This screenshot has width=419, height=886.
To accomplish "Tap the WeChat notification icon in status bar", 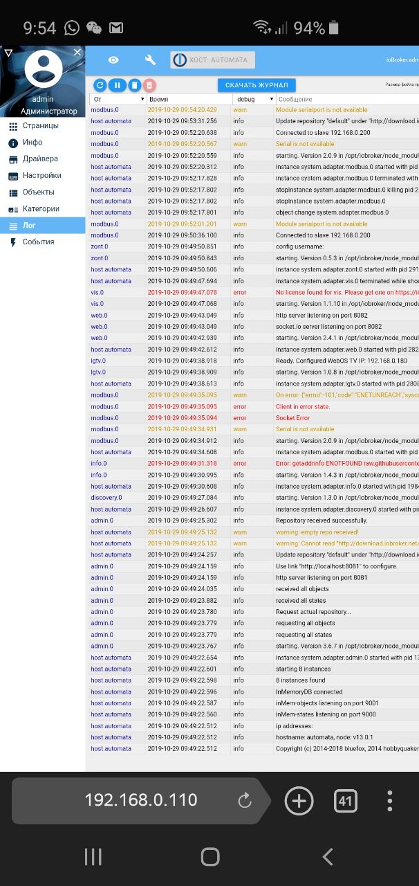I will click(x=94, y=28).
